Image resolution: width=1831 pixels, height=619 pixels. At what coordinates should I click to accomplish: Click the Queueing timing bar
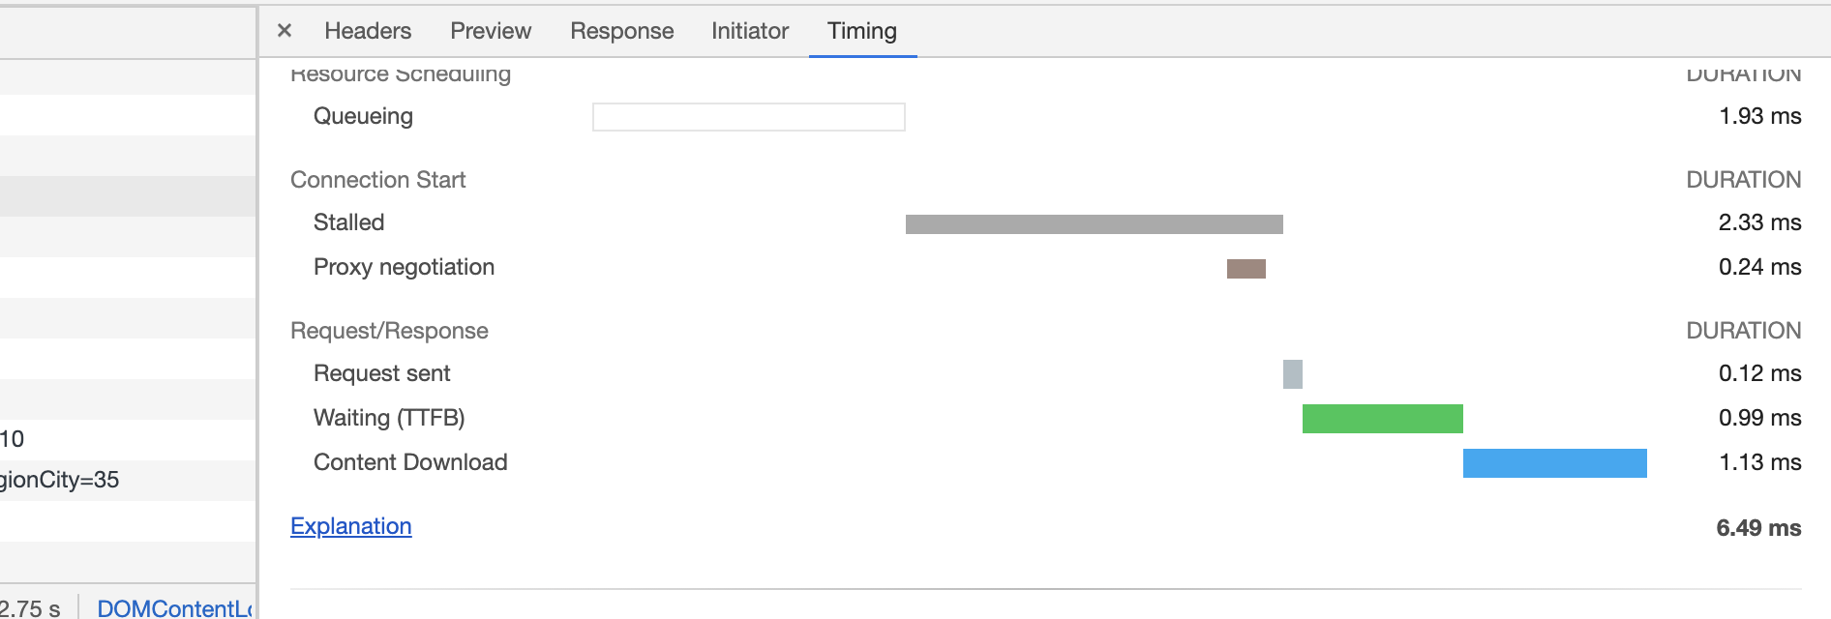pyautogui.click(x=749, y=117)
